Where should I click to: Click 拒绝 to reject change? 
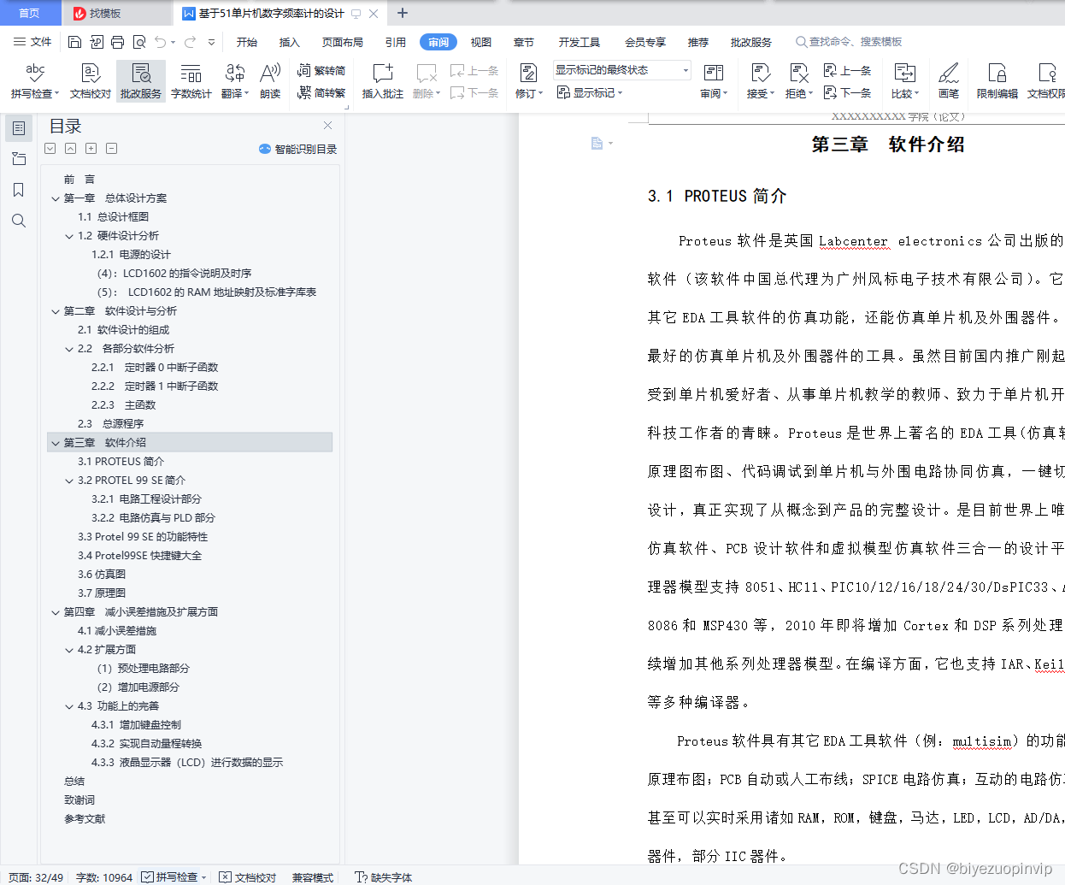799,81
